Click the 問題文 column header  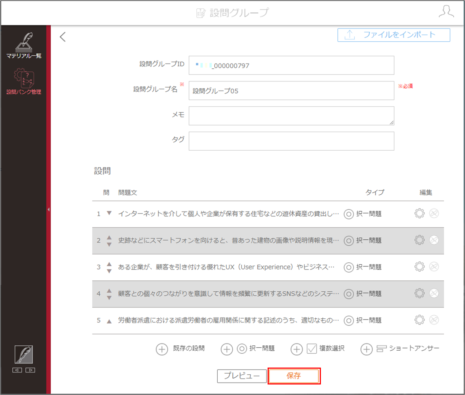tap(128, 192)
